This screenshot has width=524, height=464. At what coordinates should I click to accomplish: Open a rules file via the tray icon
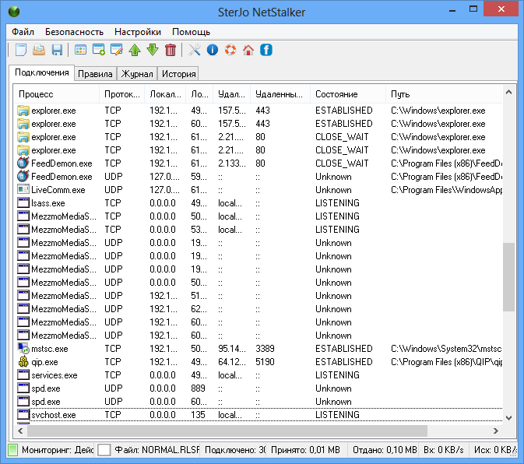[x=39, y=50]
